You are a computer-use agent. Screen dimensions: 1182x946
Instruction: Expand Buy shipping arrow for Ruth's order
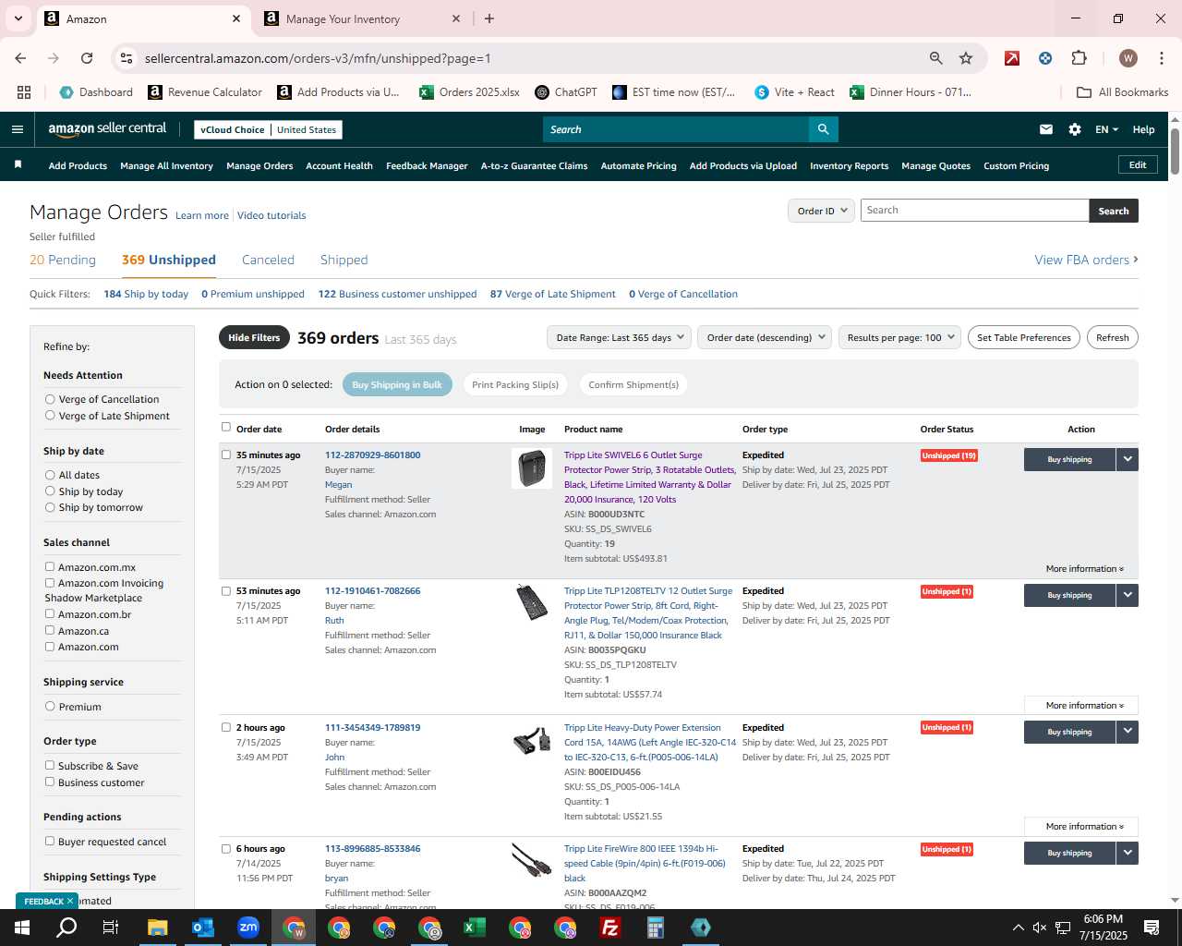[x=1128, y=595]
